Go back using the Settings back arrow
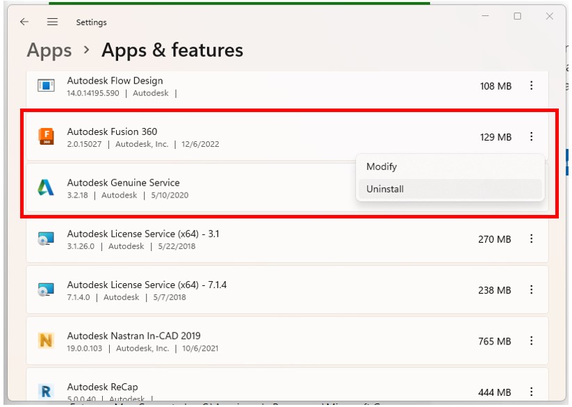572x407 pixels. coord(24,22)
